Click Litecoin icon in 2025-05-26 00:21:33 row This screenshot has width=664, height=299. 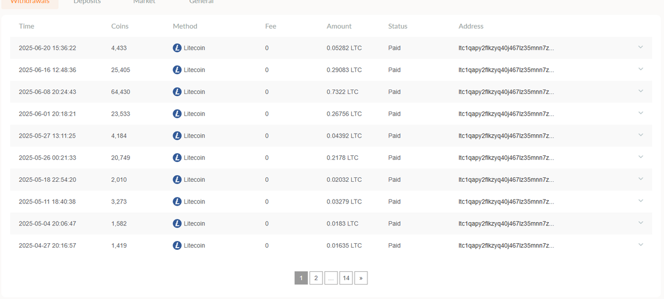[x=177, y=158]
